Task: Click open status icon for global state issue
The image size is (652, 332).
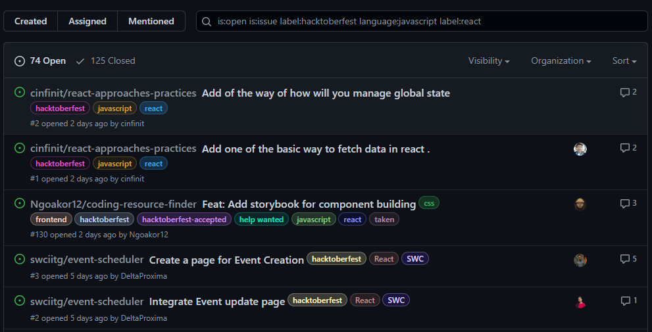Action: pos(20,92)
